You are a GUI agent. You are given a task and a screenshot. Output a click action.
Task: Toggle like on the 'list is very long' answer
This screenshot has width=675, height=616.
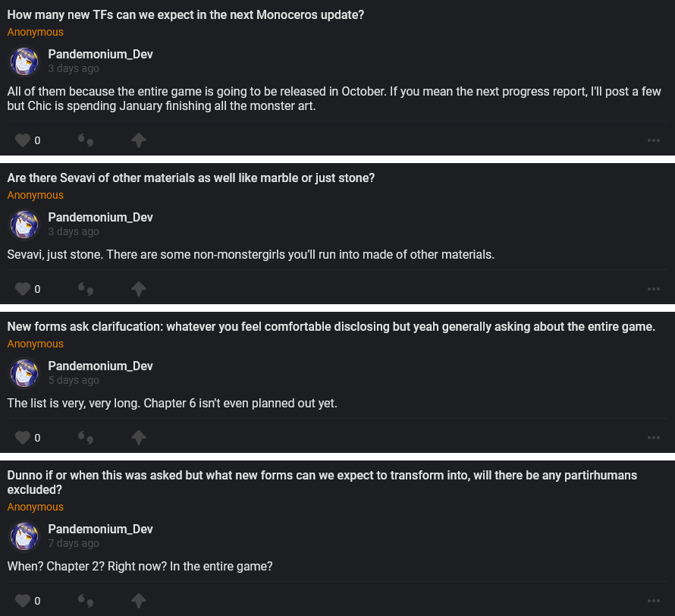(x=23, y=438)
